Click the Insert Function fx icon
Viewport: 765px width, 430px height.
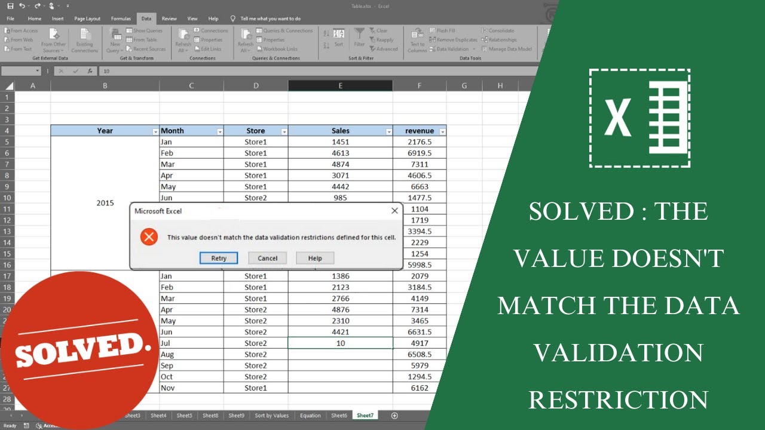point(90,71)
